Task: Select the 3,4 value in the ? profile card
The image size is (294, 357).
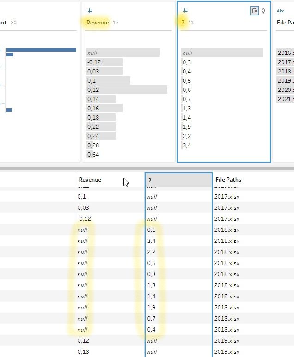Action: [x=187, y=145]
